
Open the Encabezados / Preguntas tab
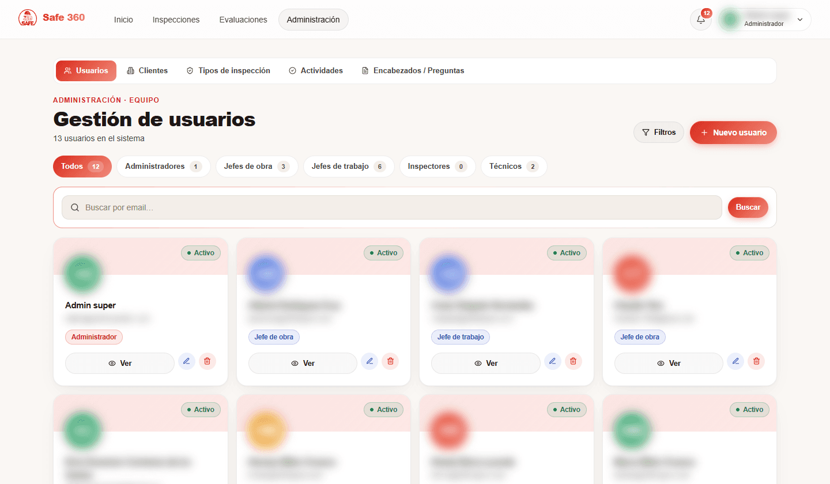pos(413,71)
